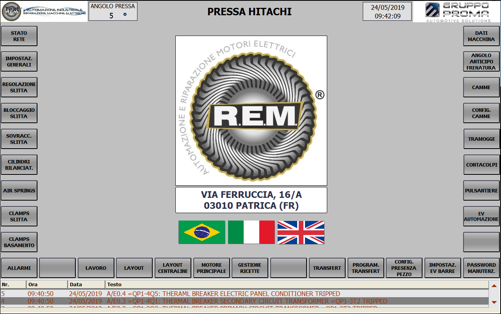
Task: Open the AIR SPRINGS page
Action: tap(19, 191)
